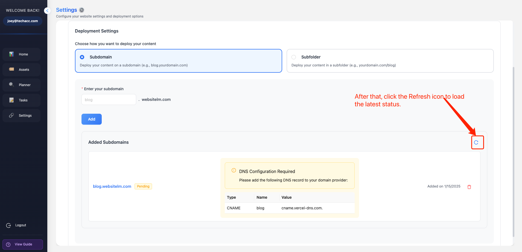
Task: Click the DNS Configuration Required heading
Action: 267,171
